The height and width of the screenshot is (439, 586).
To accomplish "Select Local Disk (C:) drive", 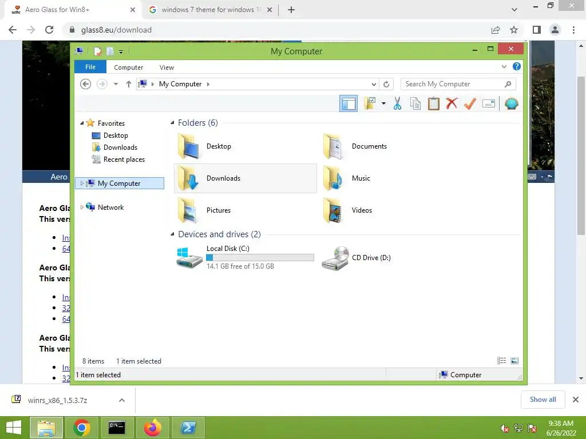I will pyautogui.click(x=245, y=257).
